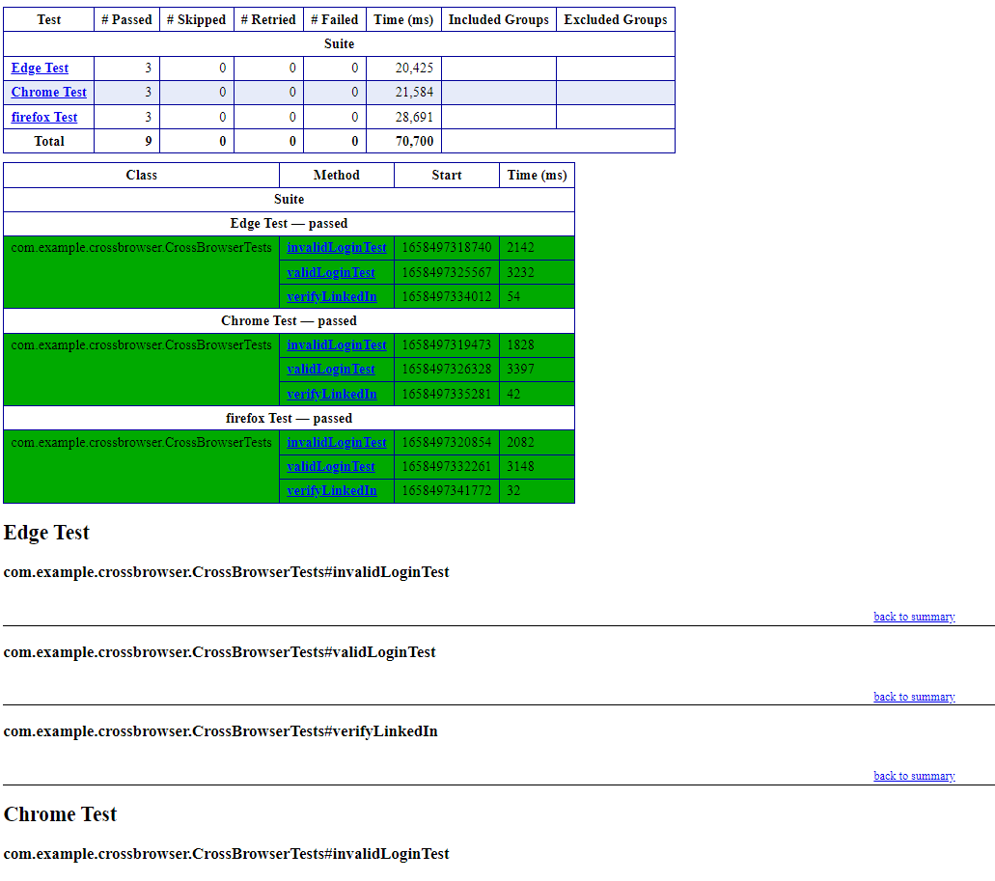The height and width of the screenshot is (881, 995).
Task: Click back to summary below verifyLinkedIn heading
Action: click(913, 775)
